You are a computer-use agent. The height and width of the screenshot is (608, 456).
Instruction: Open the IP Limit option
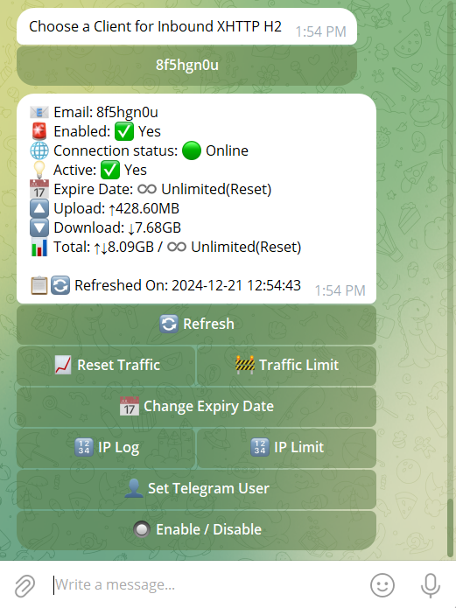click(287, 447)
